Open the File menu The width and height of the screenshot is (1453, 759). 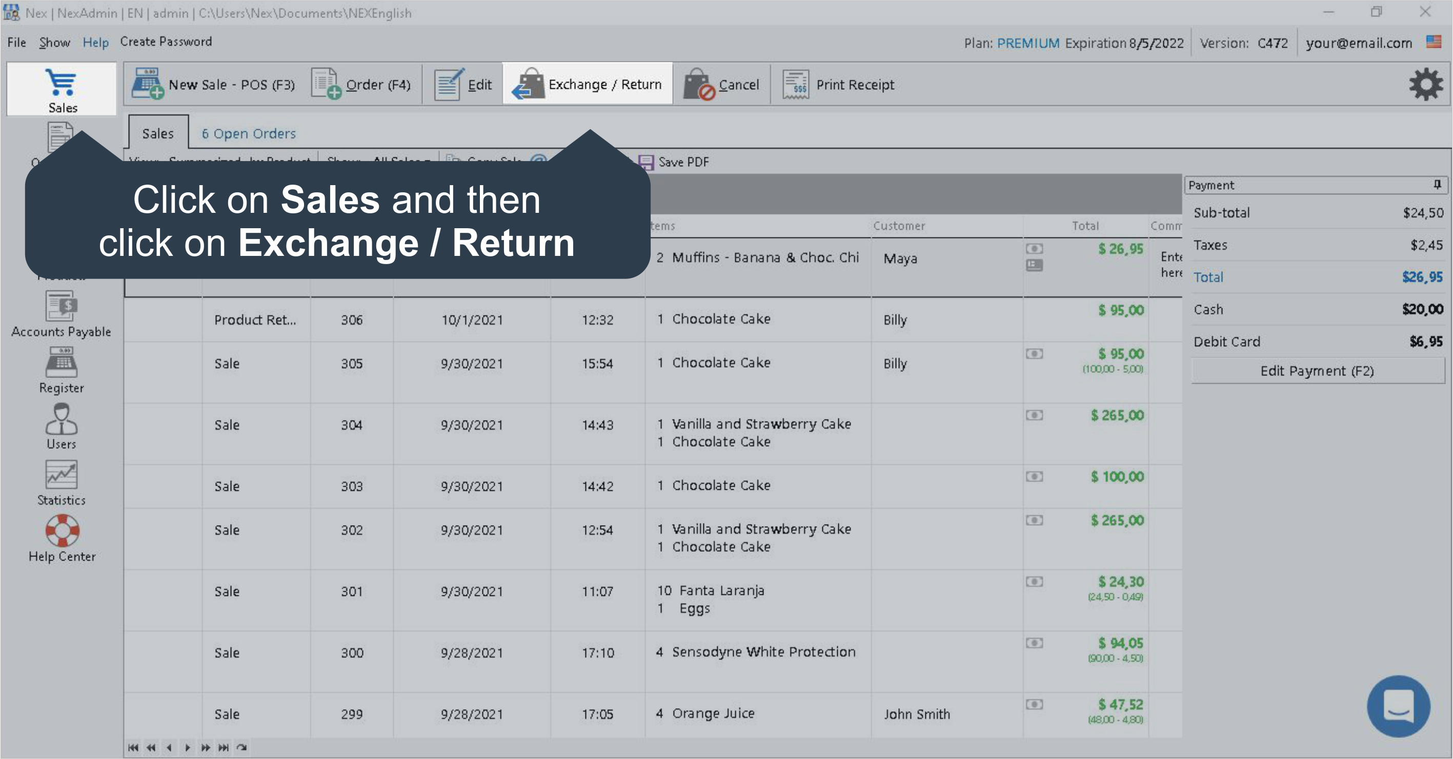coord(16,43)
